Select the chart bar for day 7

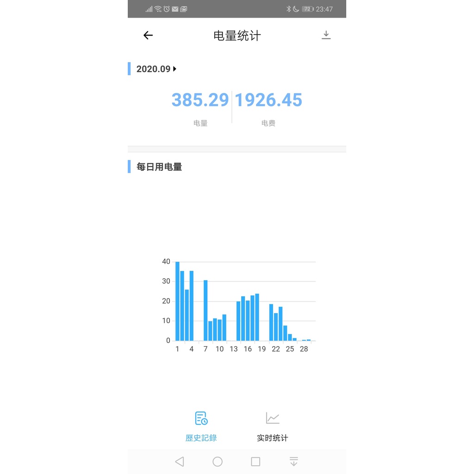tap(206, 310)
